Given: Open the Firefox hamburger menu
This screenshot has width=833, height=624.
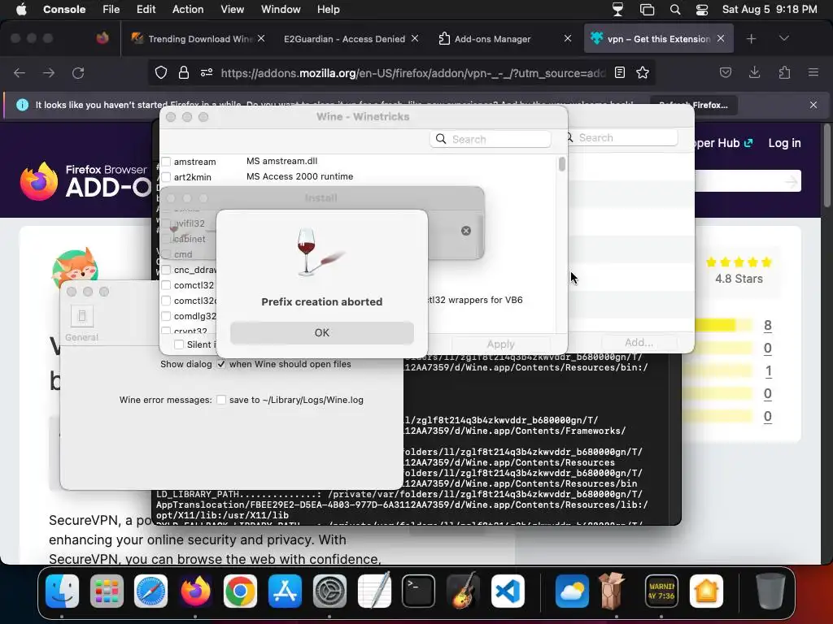Looking at the screenshot, I should 813,72.
